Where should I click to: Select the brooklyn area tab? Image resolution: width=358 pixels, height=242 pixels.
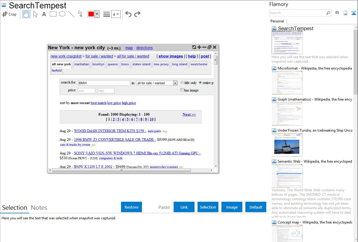(98, 64)
